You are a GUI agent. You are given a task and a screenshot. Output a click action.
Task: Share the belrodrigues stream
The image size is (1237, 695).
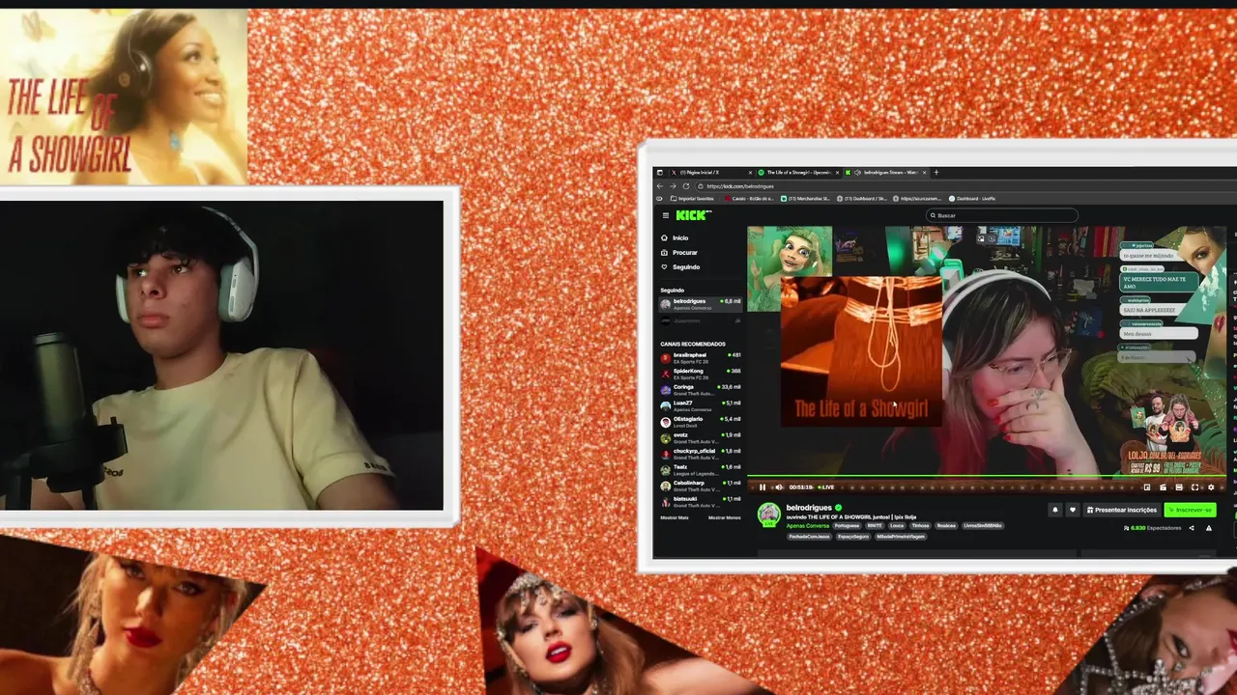(1191, 528)
